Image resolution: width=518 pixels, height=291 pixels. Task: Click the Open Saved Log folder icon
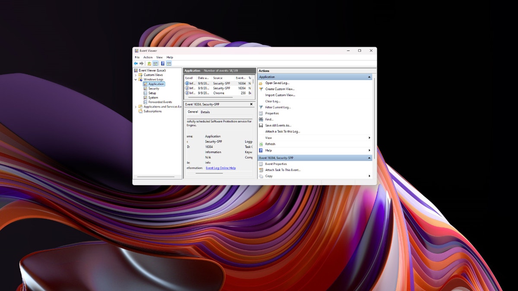pyautogui.click(x=261, y=83)
